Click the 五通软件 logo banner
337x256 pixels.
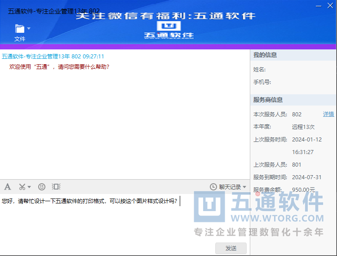pos(169,30)
